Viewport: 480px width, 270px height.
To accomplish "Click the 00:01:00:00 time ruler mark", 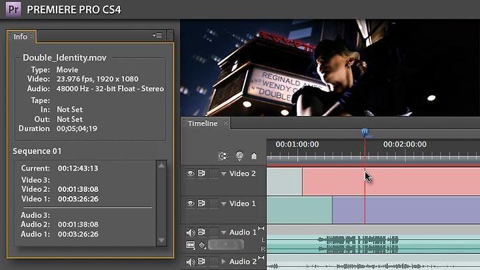I will tap(297, 144).
